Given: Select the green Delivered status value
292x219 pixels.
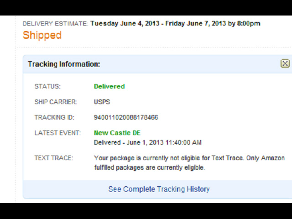Looking at the screenshot, I should (109, 86).
